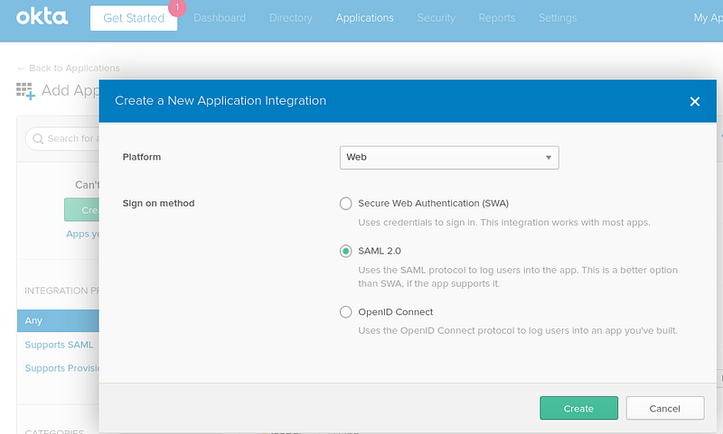Click the Add Application grid icon
The image size is (723, 434).
tap(25, 91)
